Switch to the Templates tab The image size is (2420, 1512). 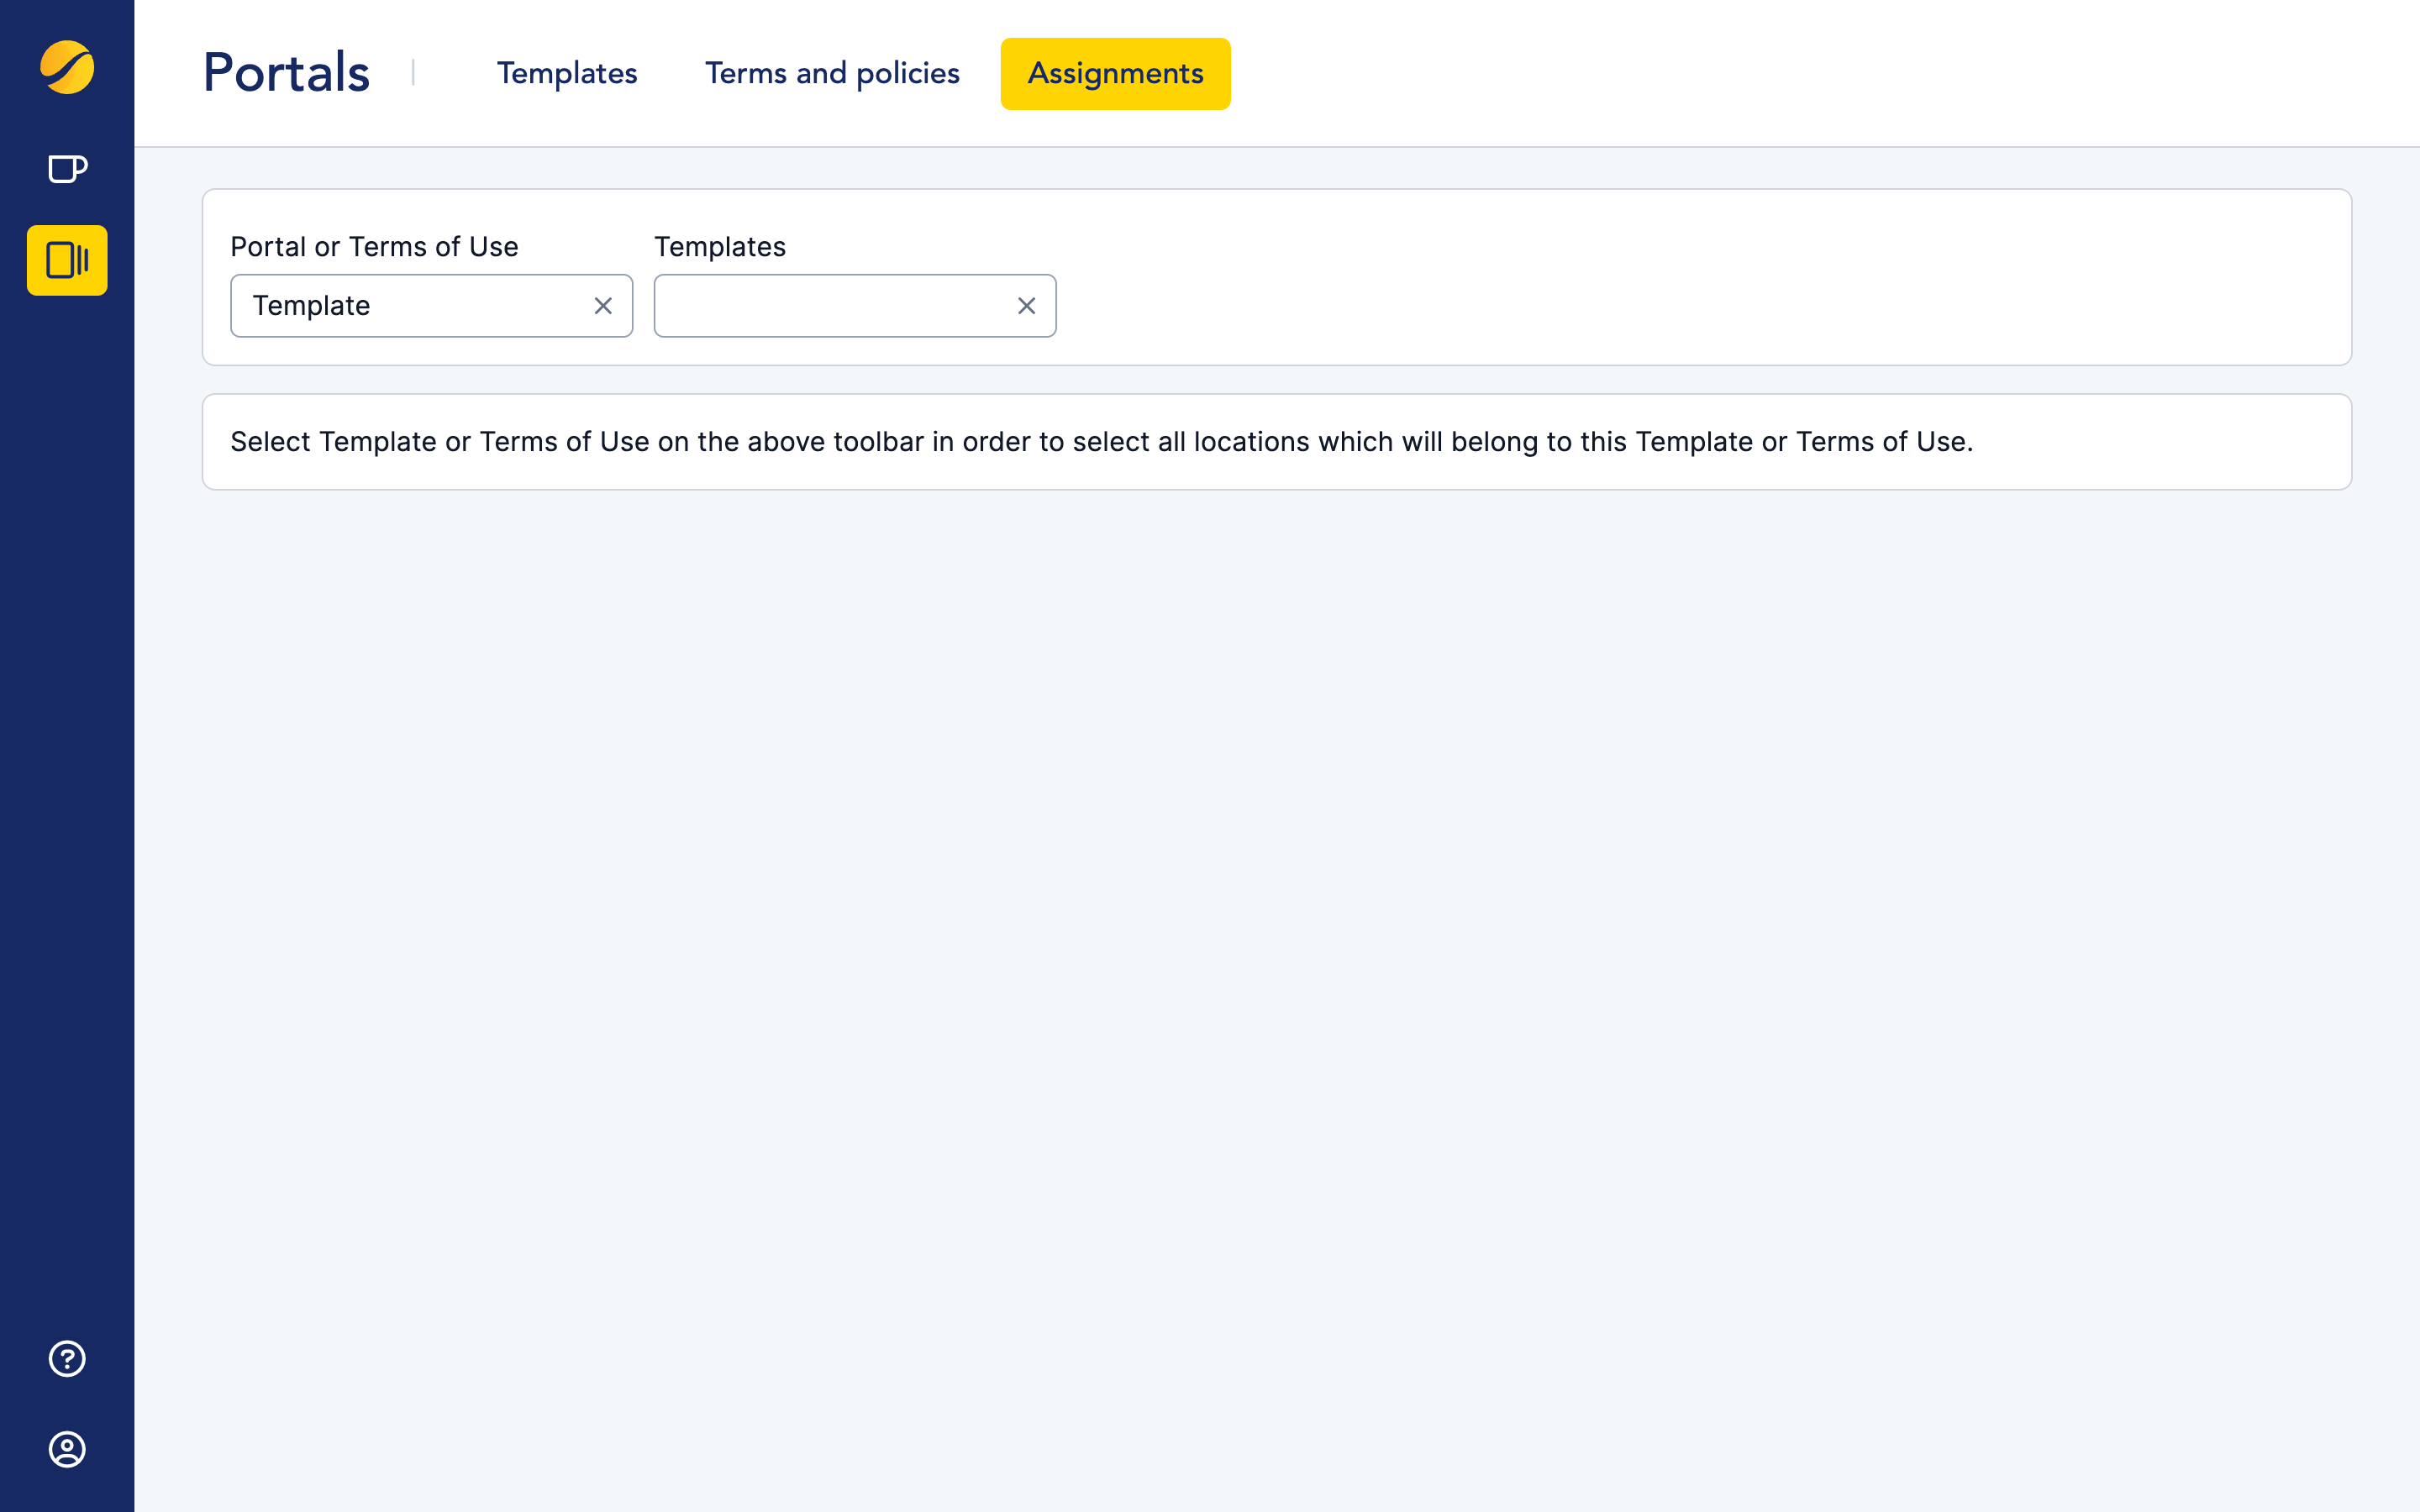click(x=567, y=74)
